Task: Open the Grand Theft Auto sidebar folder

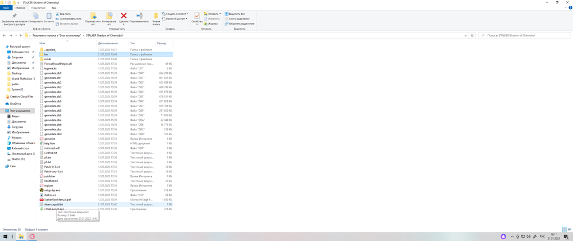Action: pyautogui.click(x=21, y=78)
